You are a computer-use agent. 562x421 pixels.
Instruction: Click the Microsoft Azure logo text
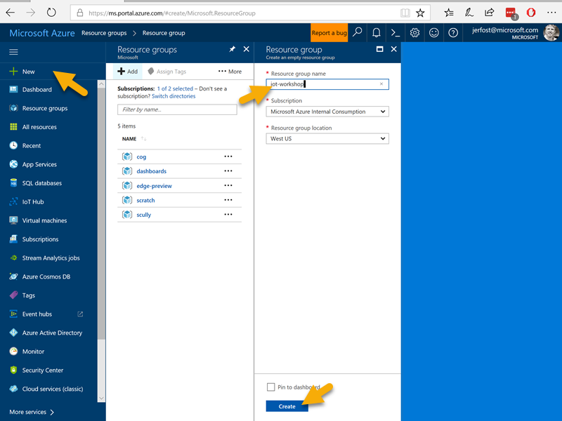click(x=42, y=33)
